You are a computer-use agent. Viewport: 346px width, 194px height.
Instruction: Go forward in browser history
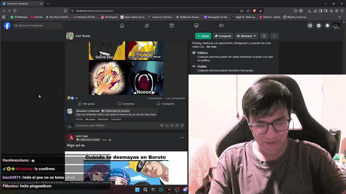9,11
